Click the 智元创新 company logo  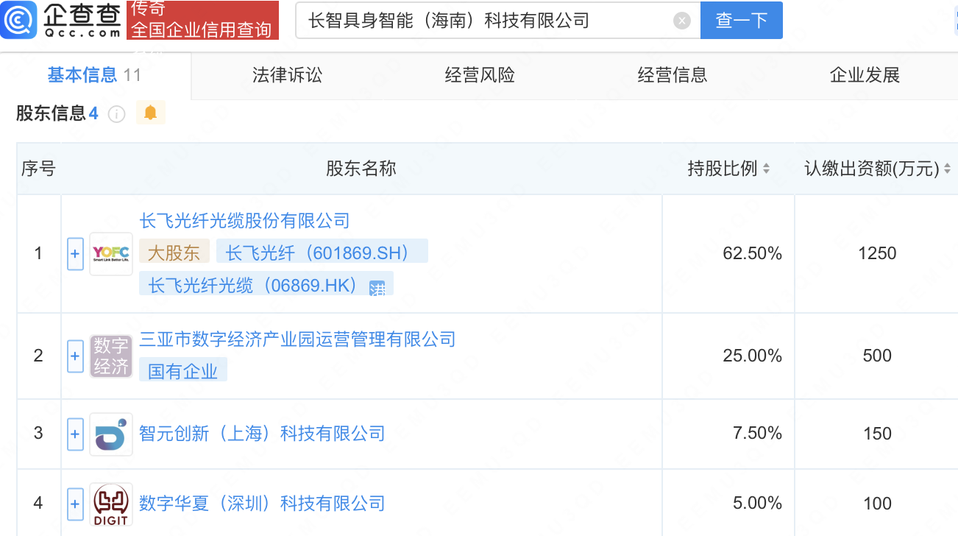[111, 434]
